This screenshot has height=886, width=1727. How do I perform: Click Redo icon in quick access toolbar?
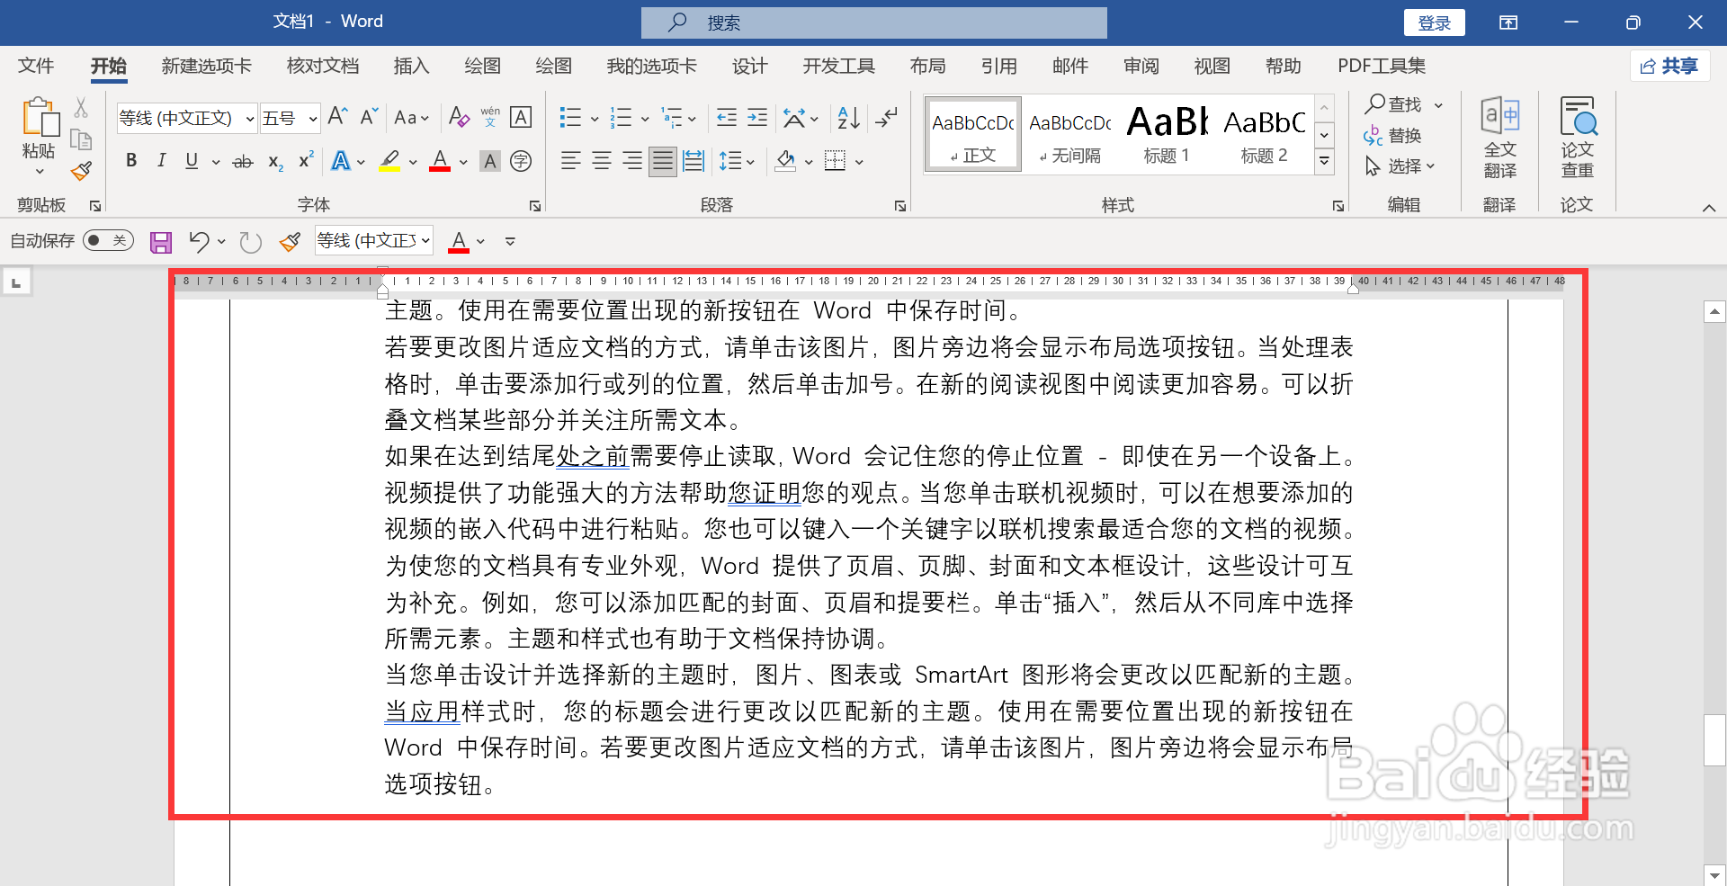pyautogui.click(x=251, y=242)
